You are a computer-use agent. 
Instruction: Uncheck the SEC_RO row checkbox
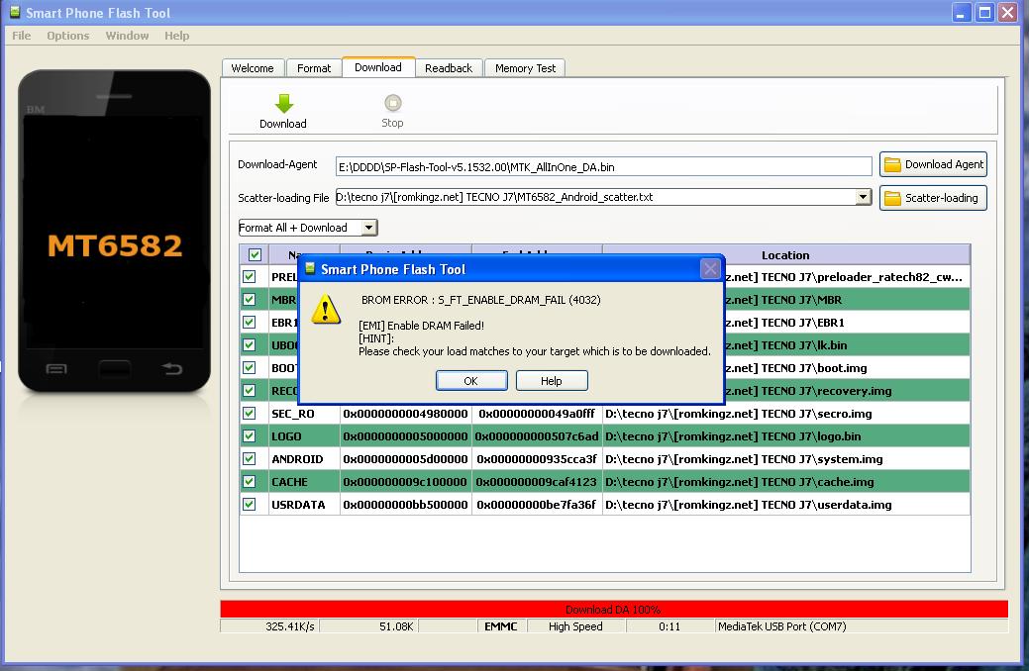pyautogui.click(x=250, y=414)
